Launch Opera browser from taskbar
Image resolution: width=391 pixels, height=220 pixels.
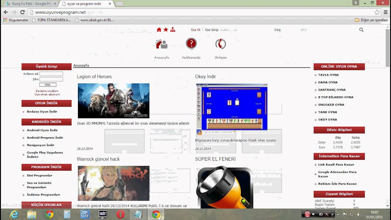[120, 215]
